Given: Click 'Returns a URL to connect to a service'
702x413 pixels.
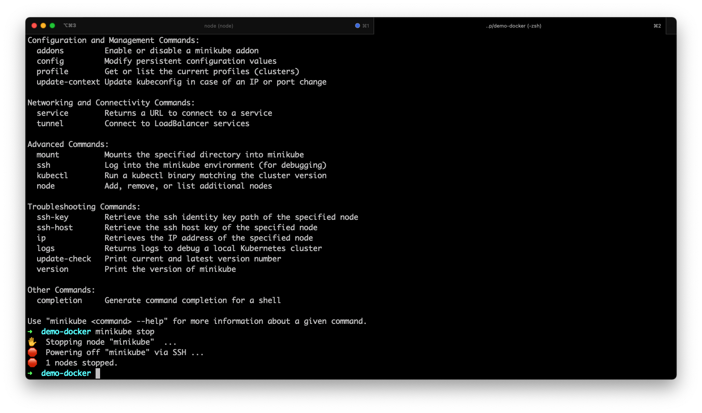Looking at the screenshot, I should 188,113.
